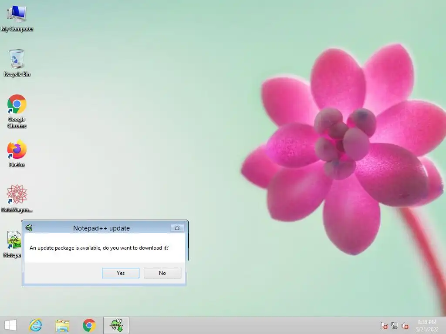The width and height of the screenshot is (446, 334).
Task: Launch Chrome from the taskbar
Action: click(89, 325)
